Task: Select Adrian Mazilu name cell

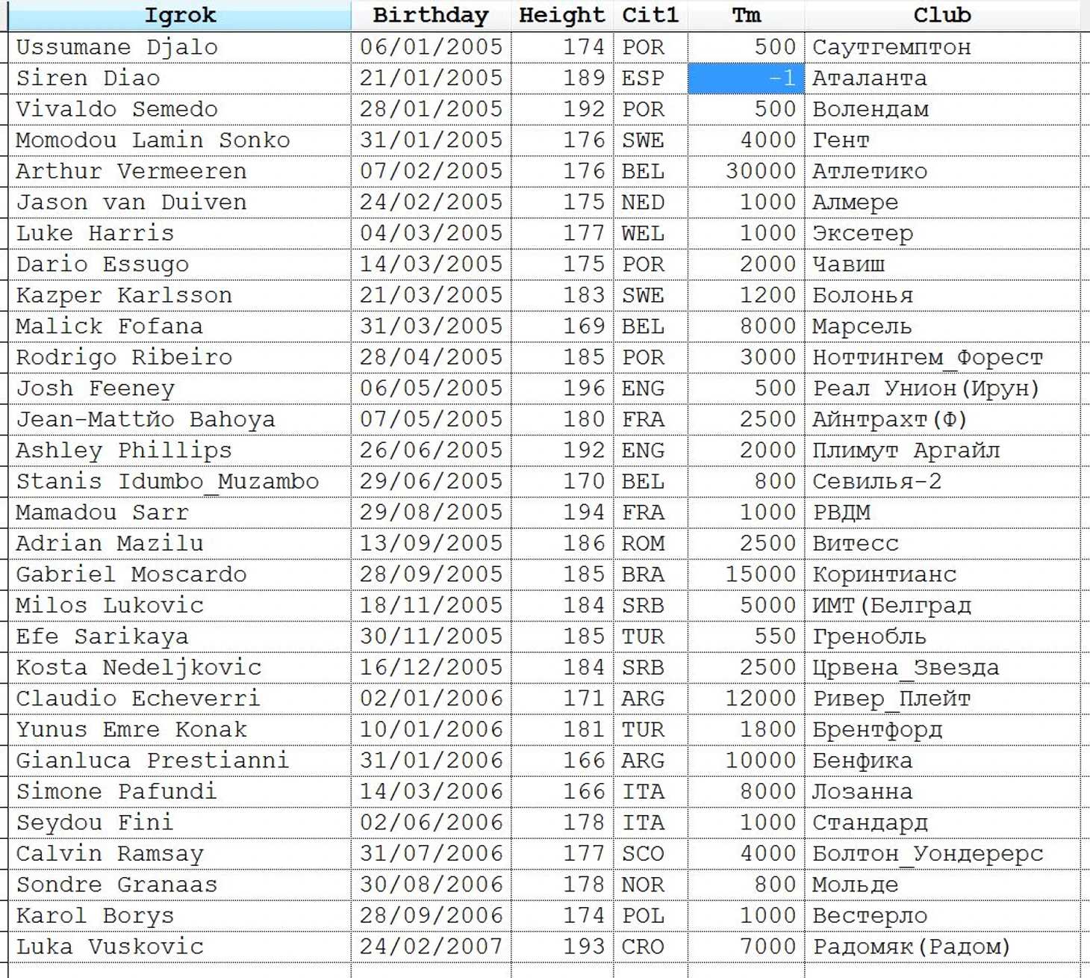Action: click(x=179, y=543)
